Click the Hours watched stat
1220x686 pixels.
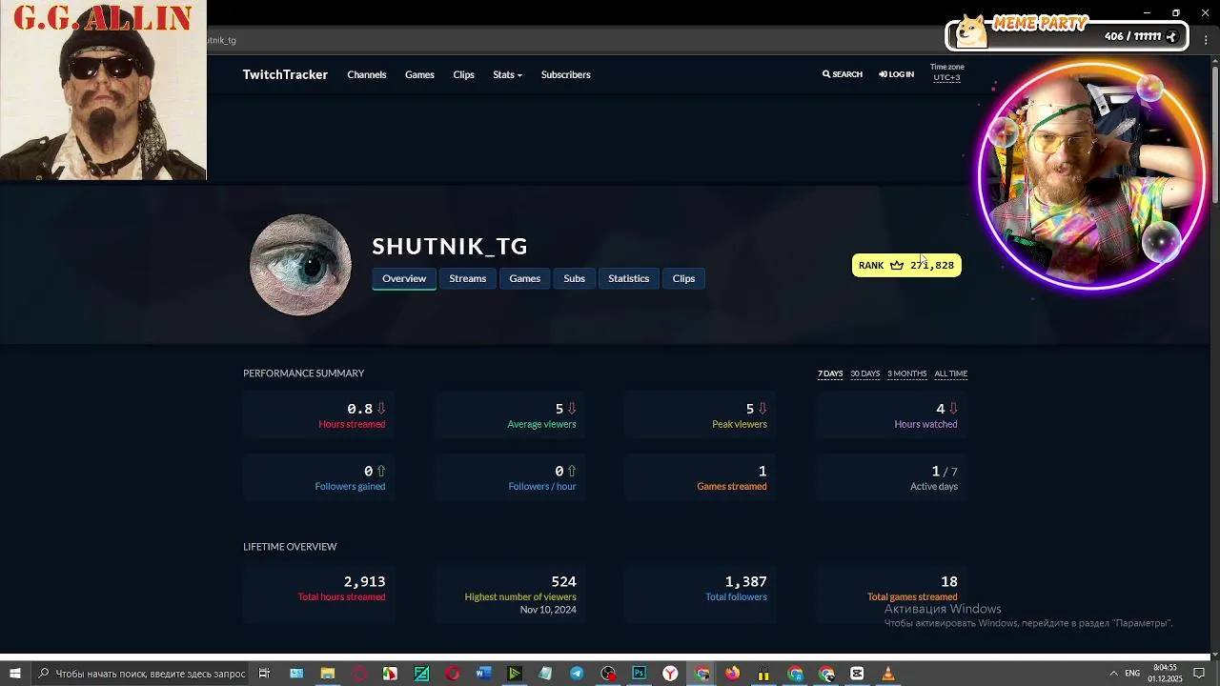tap(891, 415)
